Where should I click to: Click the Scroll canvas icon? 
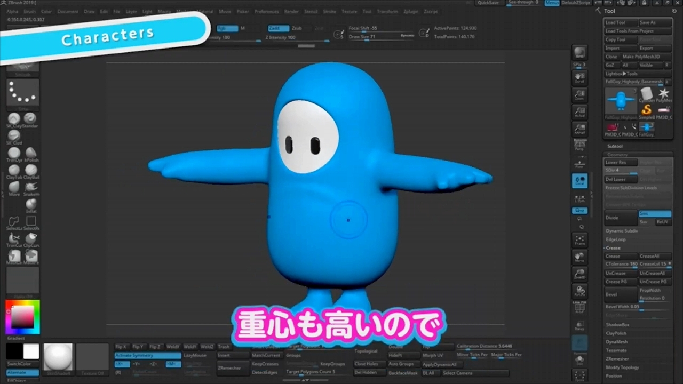pyautogui.click(x=579, y=78)
